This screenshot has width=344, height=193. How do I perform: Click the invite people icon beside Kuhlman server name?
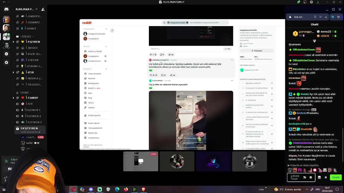click(43, 9)
